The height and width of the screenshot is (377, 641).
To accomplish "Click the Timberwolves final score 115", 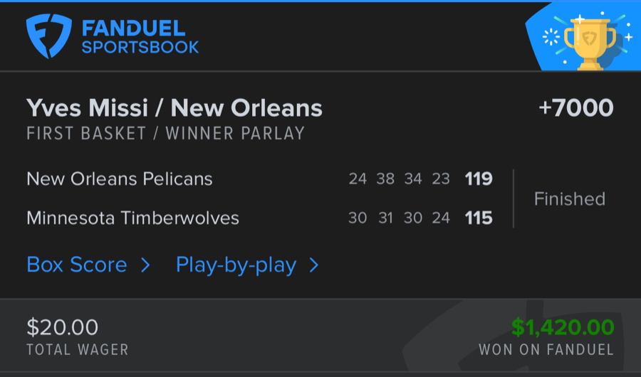I will pyautogui.click(x=479, y=218).
